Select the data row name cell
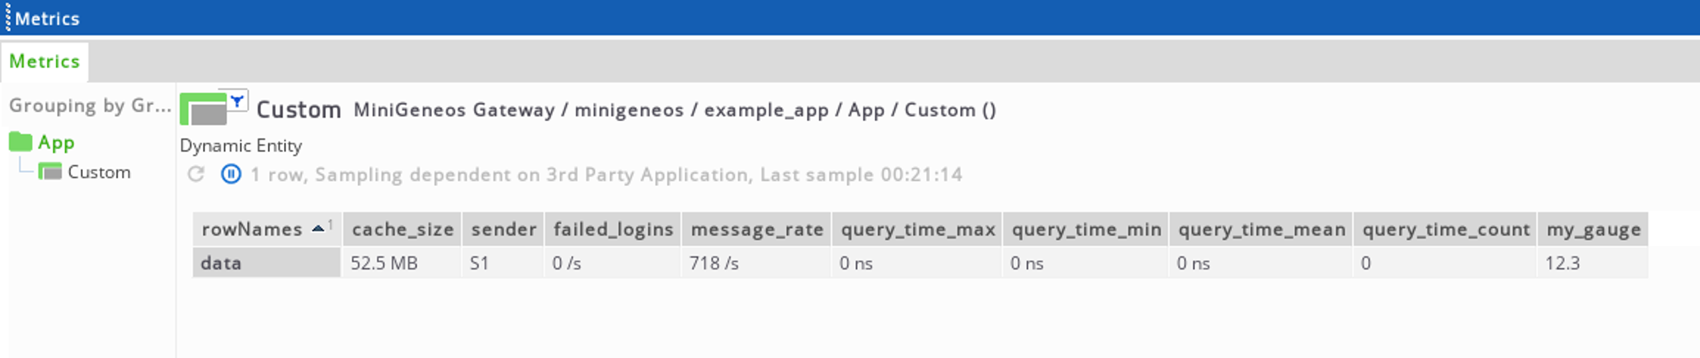Viewport: 1700px width, 358px height. click(x=266, y=263)
